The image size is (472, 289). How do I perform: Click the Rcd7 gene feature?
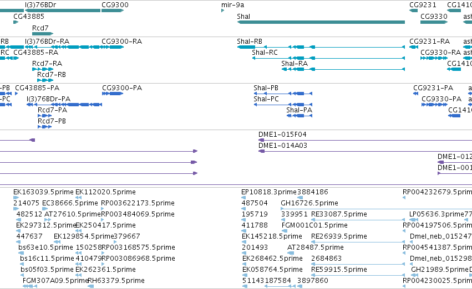43,34
